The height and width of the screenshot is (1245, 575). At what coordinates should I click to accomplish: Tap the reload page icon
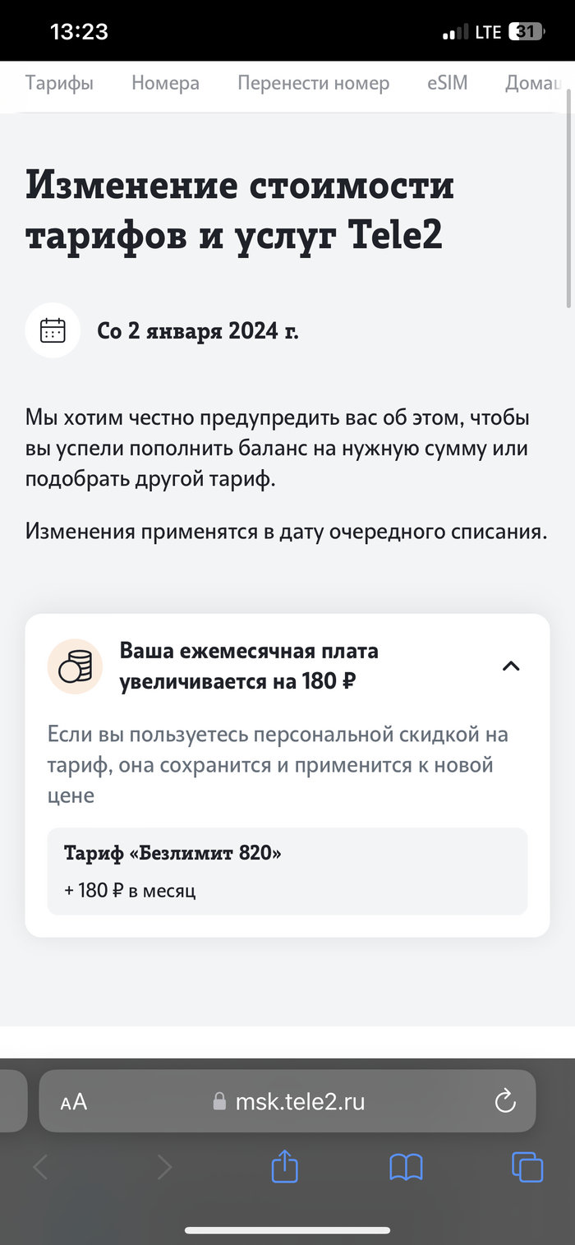click(x=505, y=1101)
